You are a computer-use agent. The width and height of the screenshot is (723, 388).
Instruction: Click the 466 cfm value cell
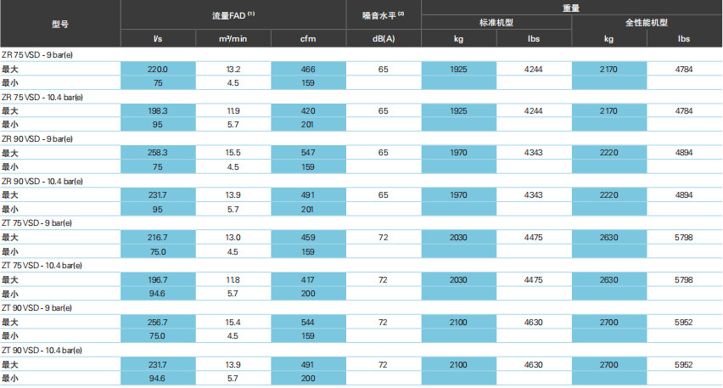pyautogui.click(x=307, y=69)
